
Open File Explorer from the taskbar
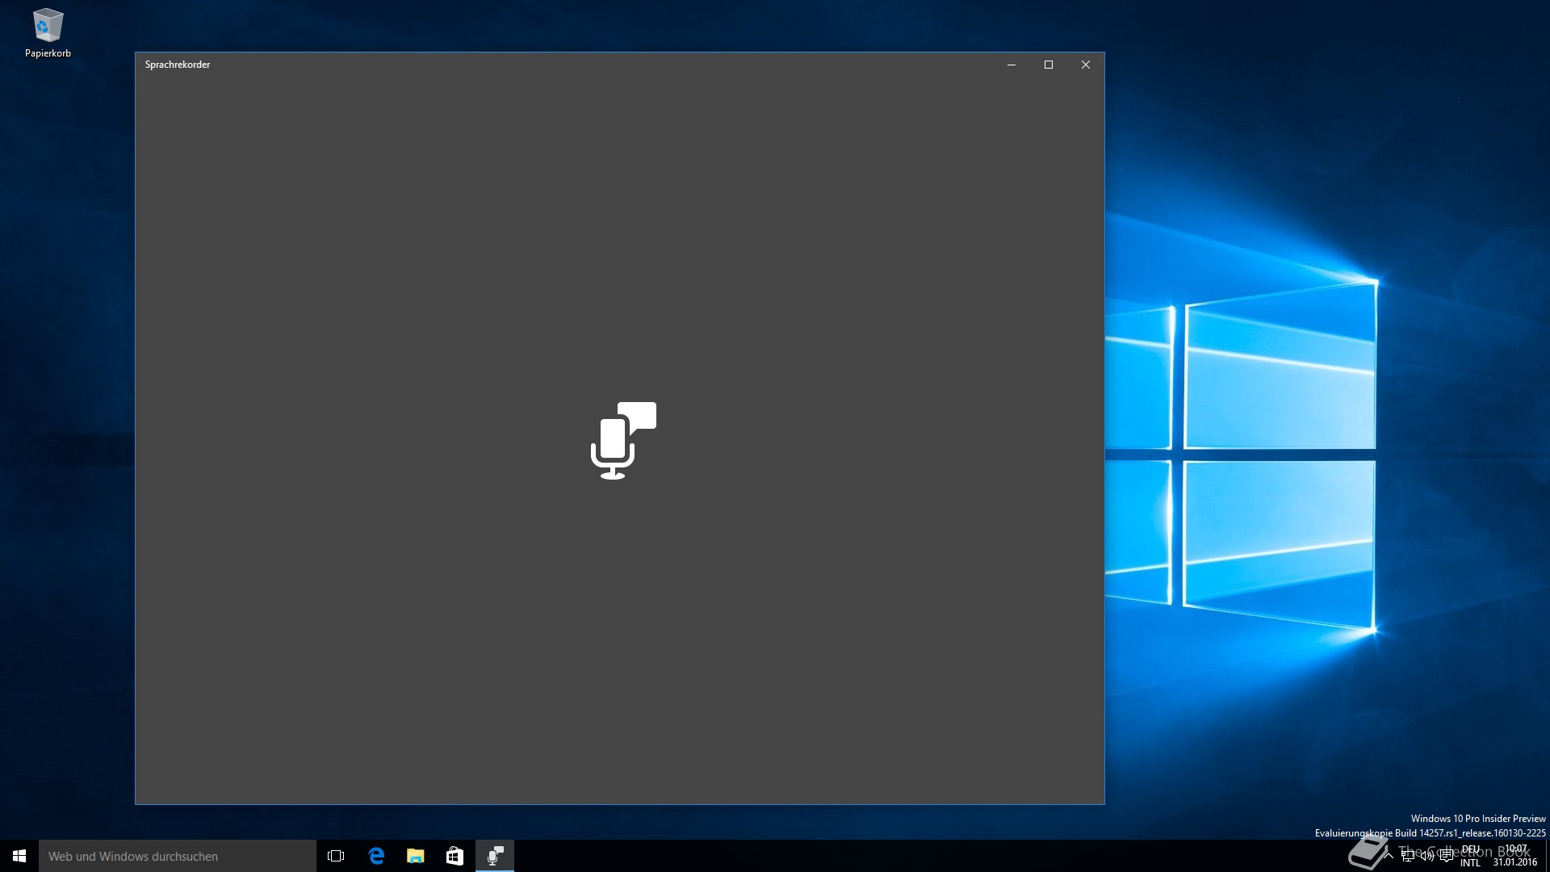[416, 856]
